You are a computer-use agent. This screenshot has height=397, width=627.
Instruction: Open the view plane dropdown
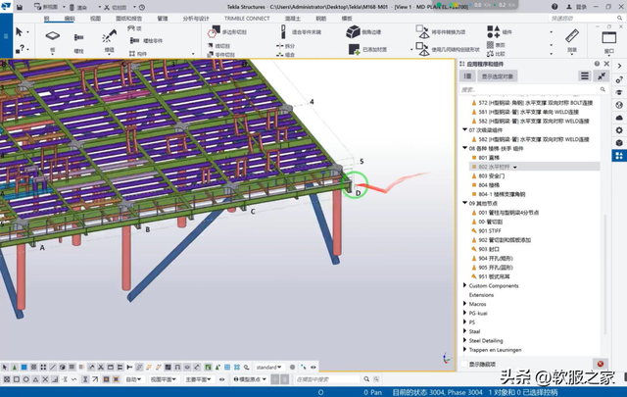[164, 379]
